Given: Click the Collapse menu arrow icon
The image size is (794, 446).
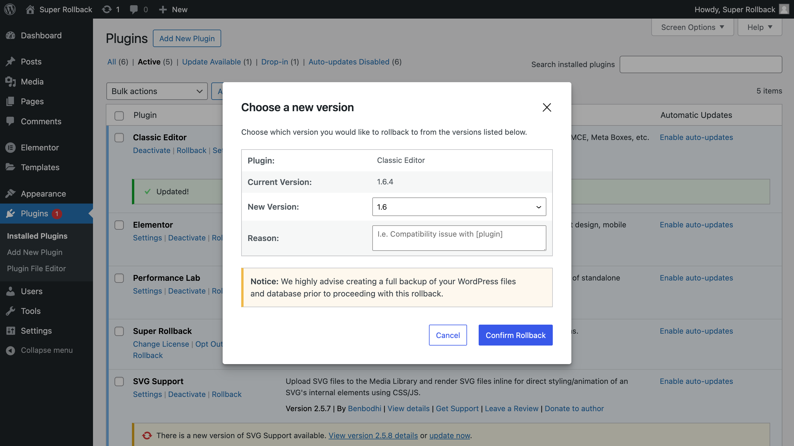Looking at the screenshot, I should click(10, 350).
